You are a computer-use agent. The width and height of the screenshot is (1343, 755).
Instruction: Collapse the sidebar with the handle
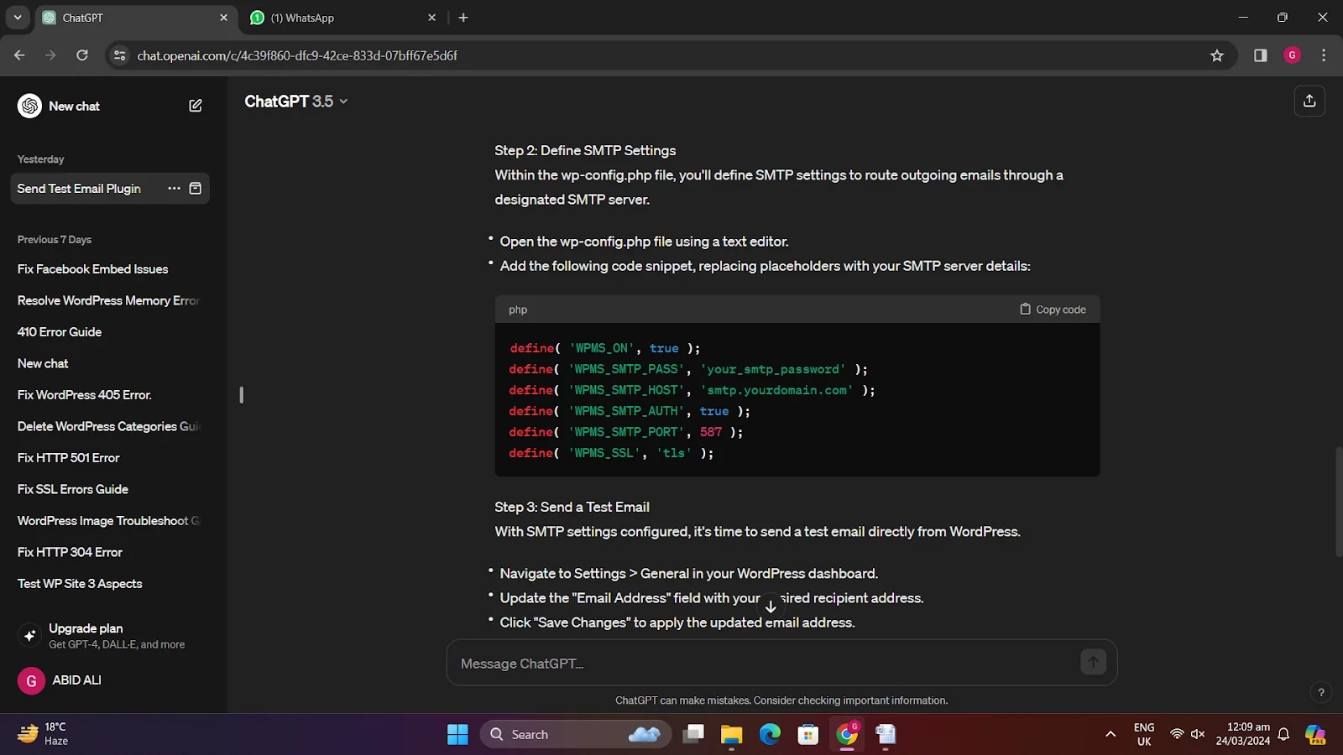[x=241, y=394]
